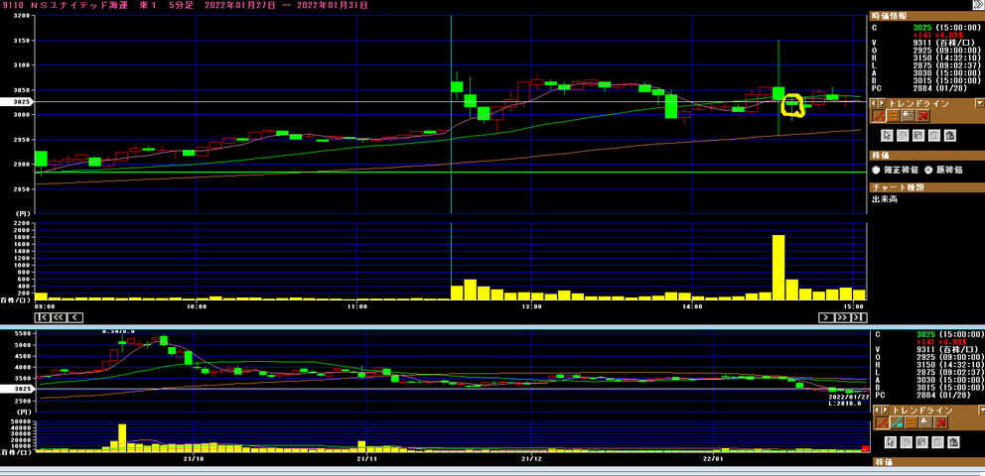Click L value 2875 (09:02:37) in upper info

click(948, 65)
